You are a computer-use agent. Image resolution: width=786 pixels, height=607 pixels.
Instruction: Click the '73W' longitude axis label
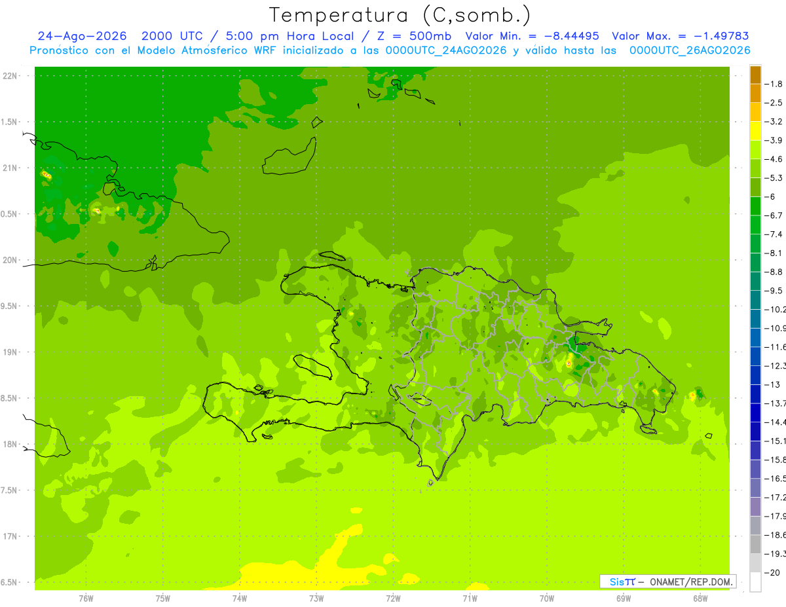(316, 598)
